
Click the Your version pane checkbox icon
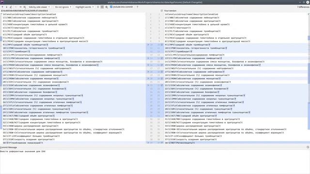coord(162,11)
